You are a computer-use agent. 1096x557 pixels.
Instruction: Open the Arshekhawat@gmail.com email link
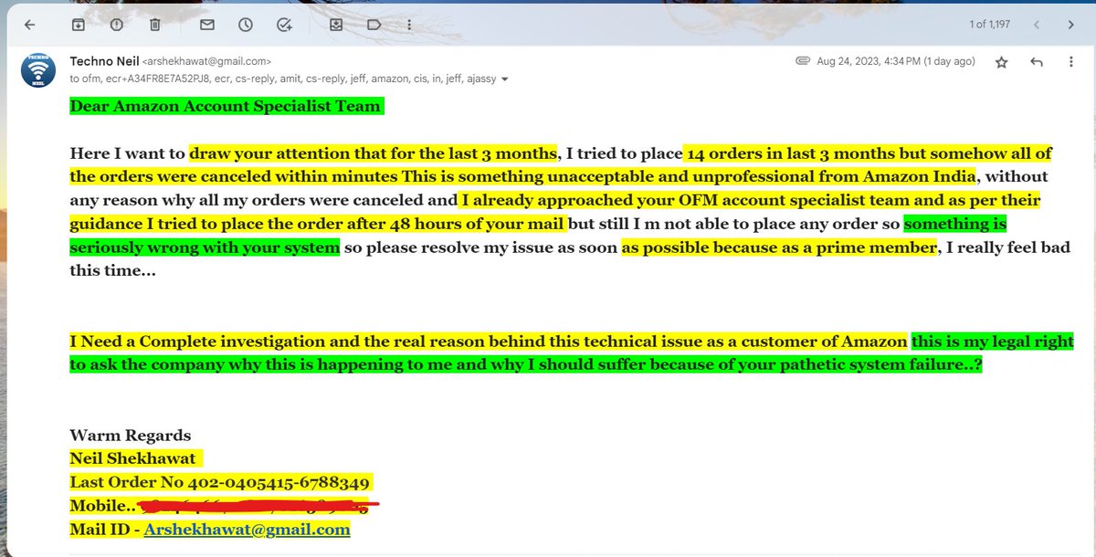[x=247, y=530]
